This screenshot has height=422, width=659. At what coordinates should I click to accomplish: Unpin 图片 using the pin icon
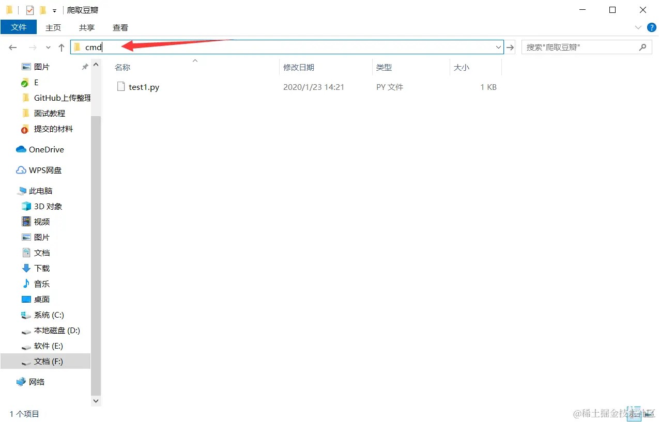coord(85,67)
